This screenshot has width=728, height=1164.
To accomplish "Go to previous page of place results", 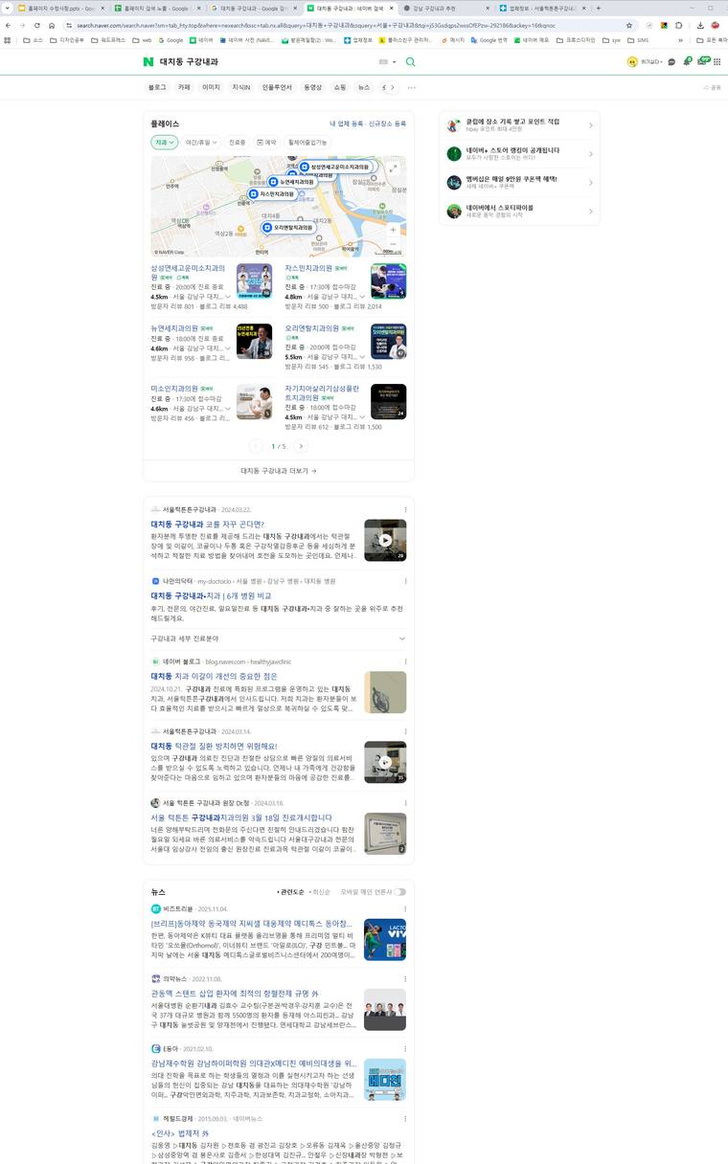I will pos(256,446).
